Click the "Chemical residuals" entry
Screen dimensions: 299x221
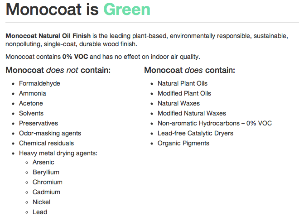(46, 143)
